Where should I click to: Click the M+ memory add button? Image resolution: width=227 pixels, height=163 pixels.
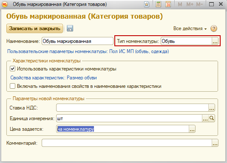tap(190, 4)
